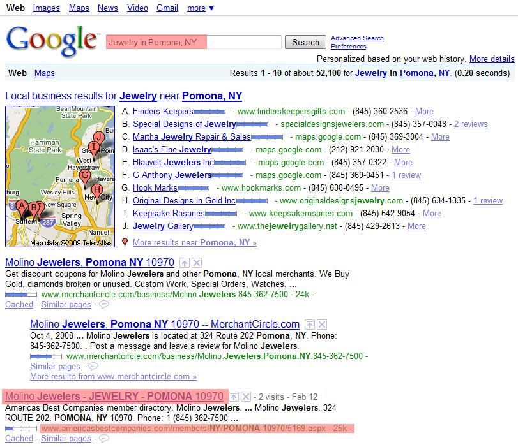Open Martha Jewelry Repair & Sales listing

[192, 137]
